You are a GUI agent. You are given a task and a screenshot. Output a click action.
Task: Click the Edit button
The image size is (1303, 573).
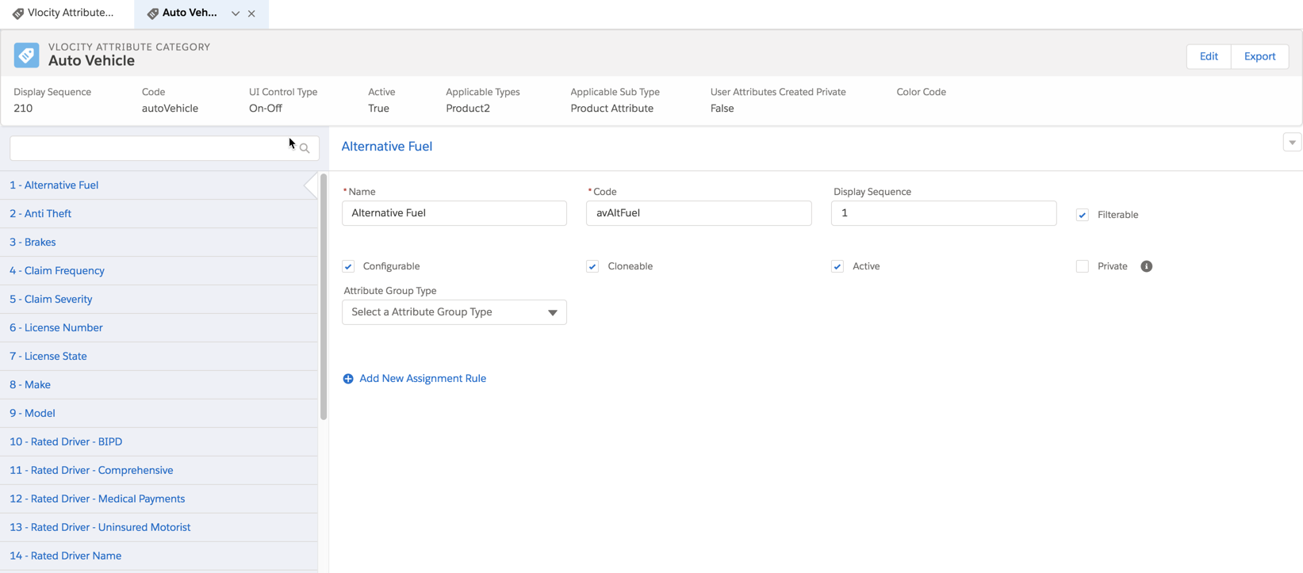(x=1209, y=56)
